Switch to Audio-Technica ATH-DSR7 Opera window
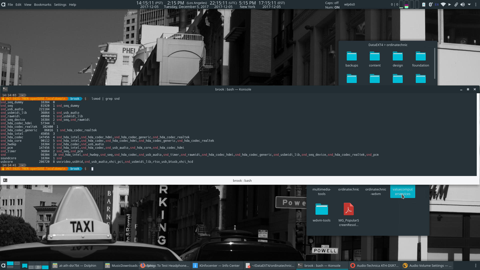The height and width of the screenshot is (270, 480). [374, 265]
